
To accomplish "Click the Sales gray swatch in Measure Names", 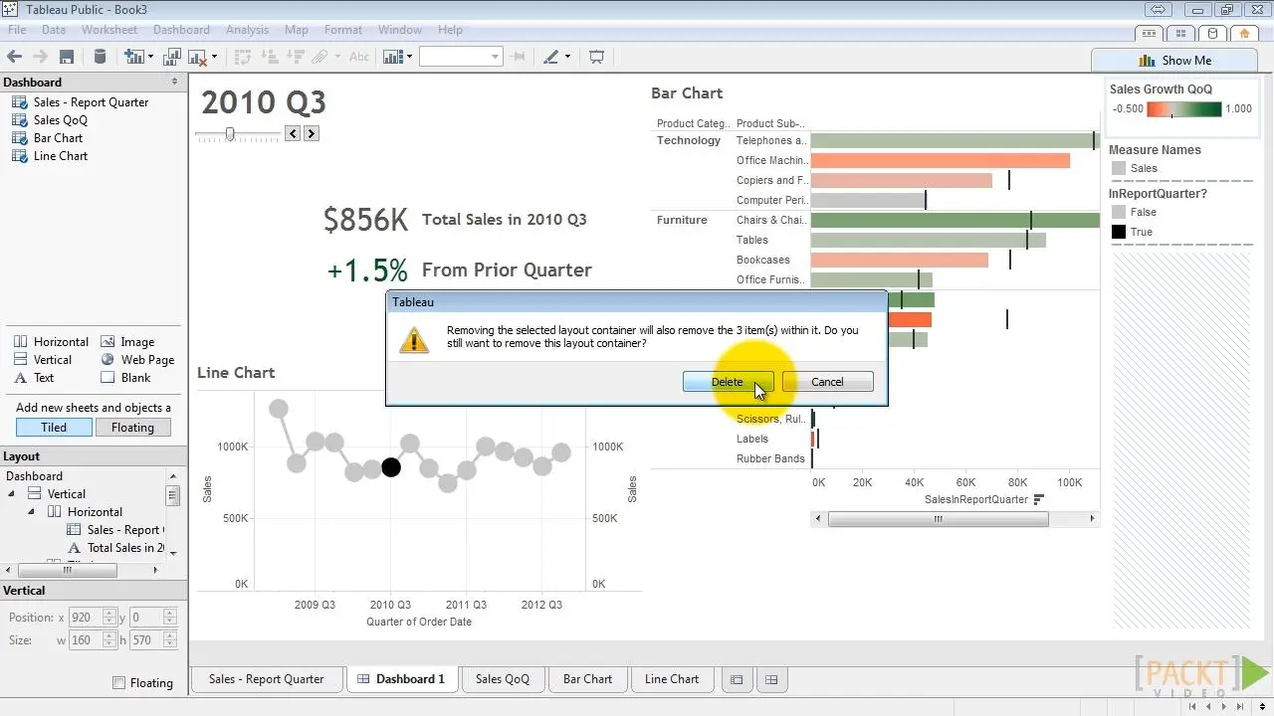I will point(1119,169).
